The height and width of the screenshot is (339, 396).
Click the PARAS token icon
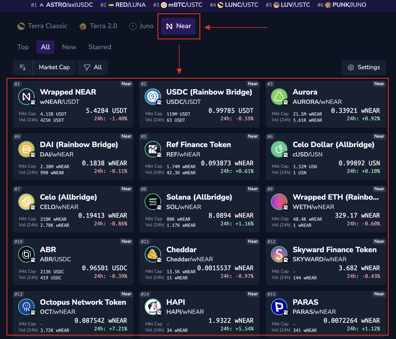tap(279, 307)
